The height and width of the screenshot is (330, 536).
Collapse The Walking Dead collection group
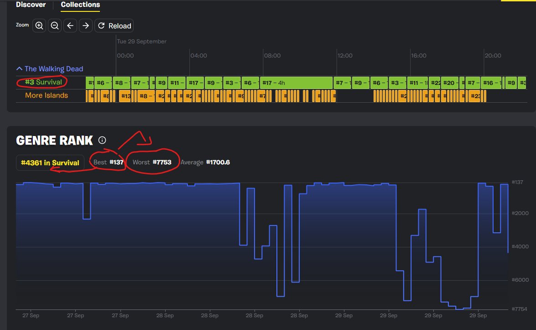(x=20, y=69)
